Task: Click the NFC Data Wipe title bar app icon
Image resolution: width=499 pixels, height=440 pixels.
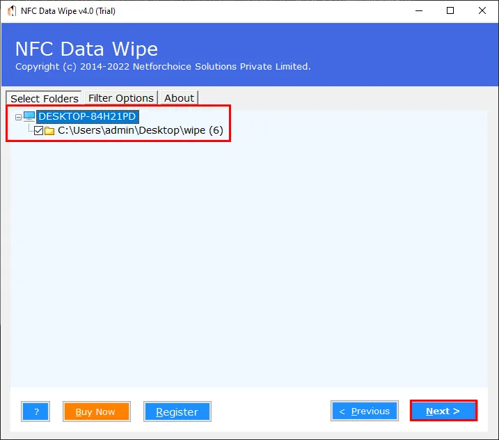Action: 12,11
